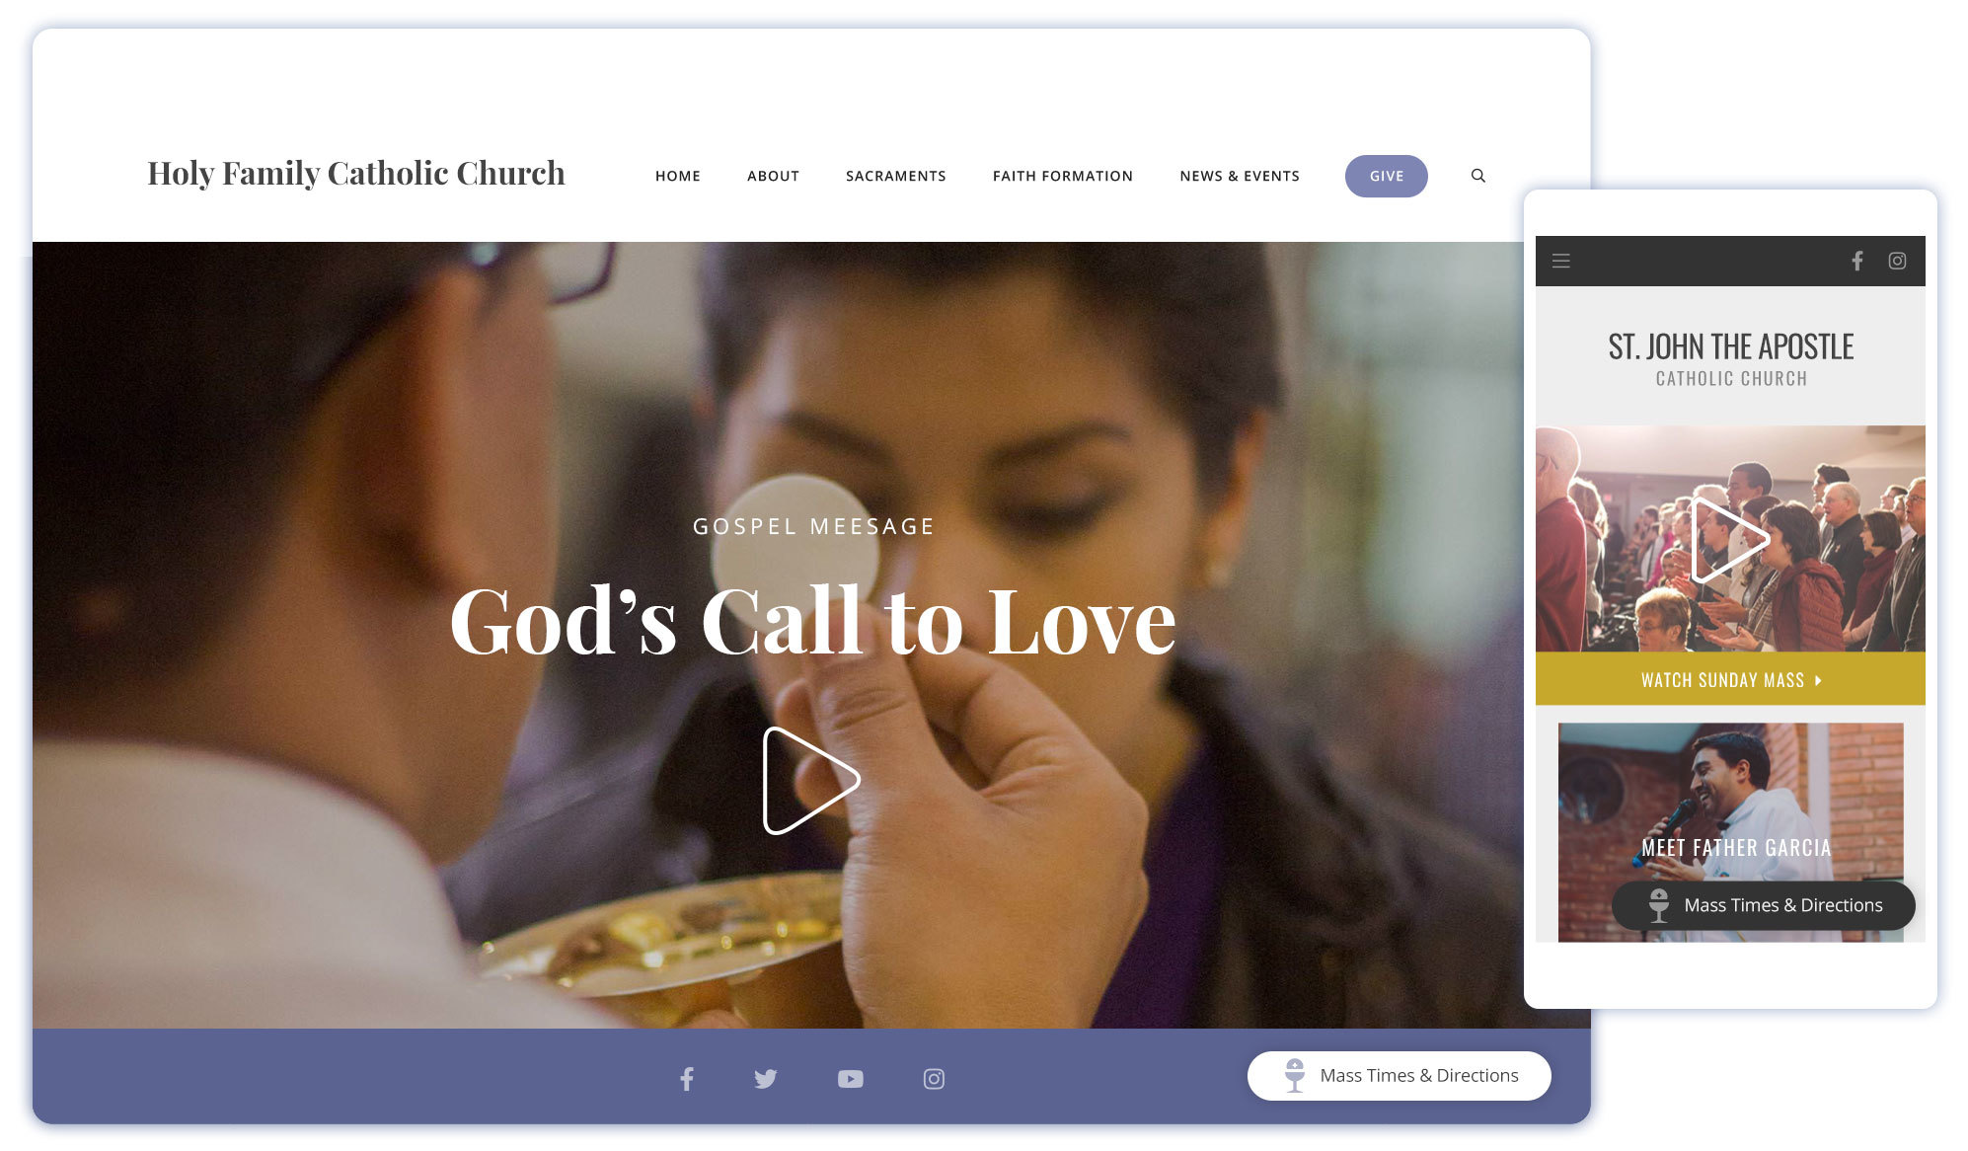1968x1151 pixels.
Task: Click the Facebook icon in mobile top bar
Action: 1856,261
